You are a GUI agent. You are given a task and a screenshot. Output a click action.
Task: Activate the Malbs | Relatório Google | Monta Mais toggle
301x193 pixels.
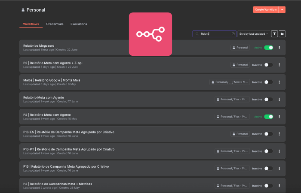point(269,82)
